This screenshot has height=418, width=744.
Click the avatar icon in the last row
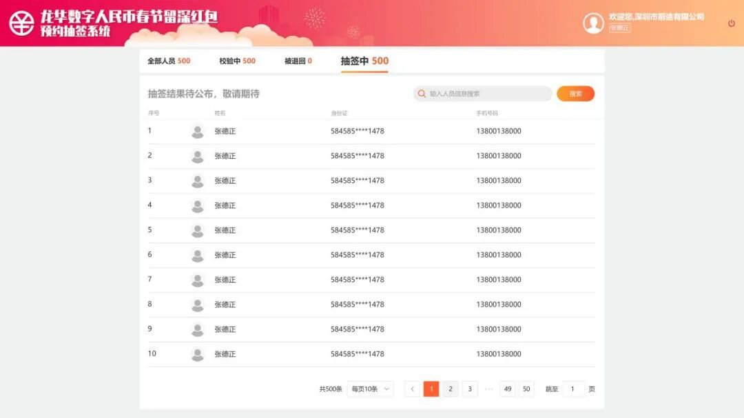tap(197, 353)
